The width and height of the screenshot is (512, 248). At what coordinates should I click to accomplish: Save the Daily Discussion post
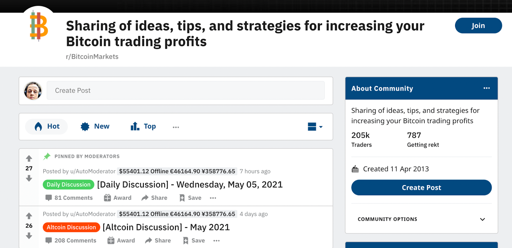point(190,198)
